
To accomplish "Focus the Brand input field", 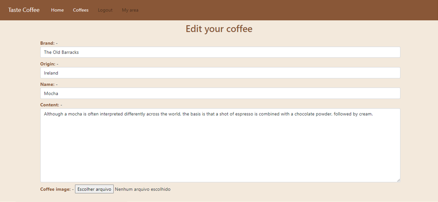I will click(x=220, y=52).
